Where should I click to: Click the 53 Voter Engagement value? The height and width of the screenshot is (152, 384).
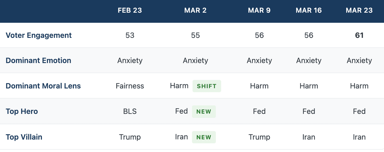[x=130, y=35]
